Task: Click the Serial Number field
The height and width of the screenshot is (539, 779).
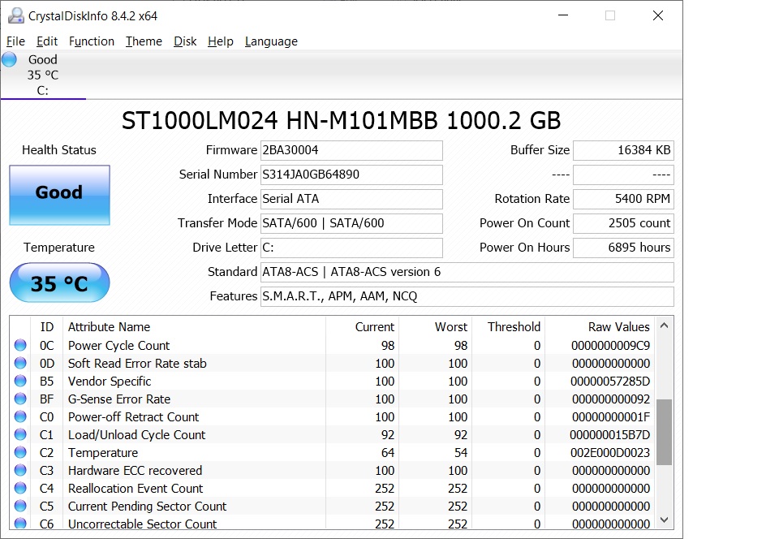Action: tap(351, 175)
